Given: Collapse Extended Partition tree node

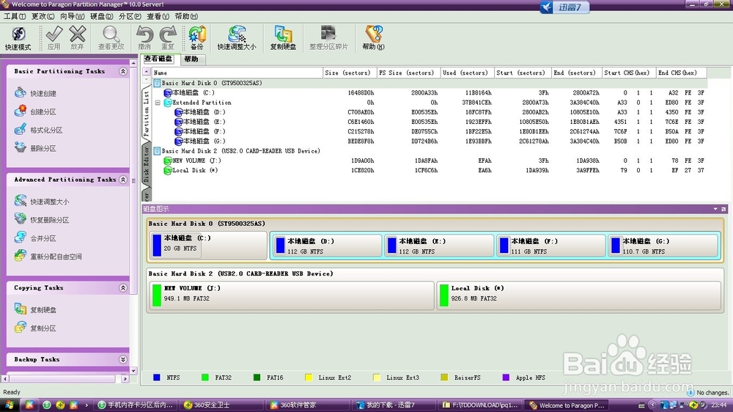Looking at the screenshot, I should [158, 103].
